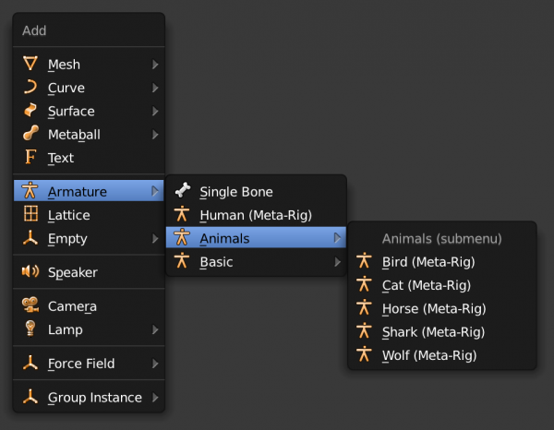Click the Single Bone icon
Screen dimensions: 554x430
[182, 191]
